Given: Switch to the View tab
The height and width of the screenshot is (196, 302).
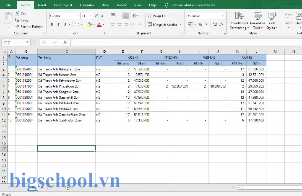Looking at the screenshot, I should point(138,5).
